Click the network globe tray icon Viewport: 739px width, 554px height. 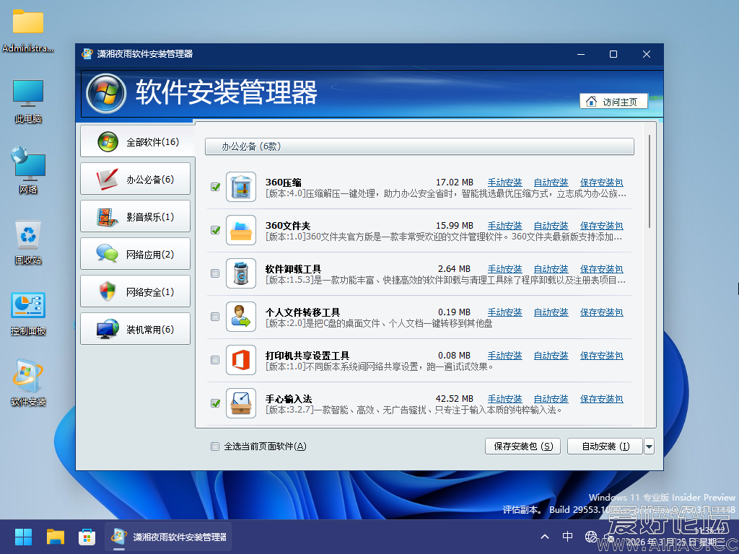[590, 536]
